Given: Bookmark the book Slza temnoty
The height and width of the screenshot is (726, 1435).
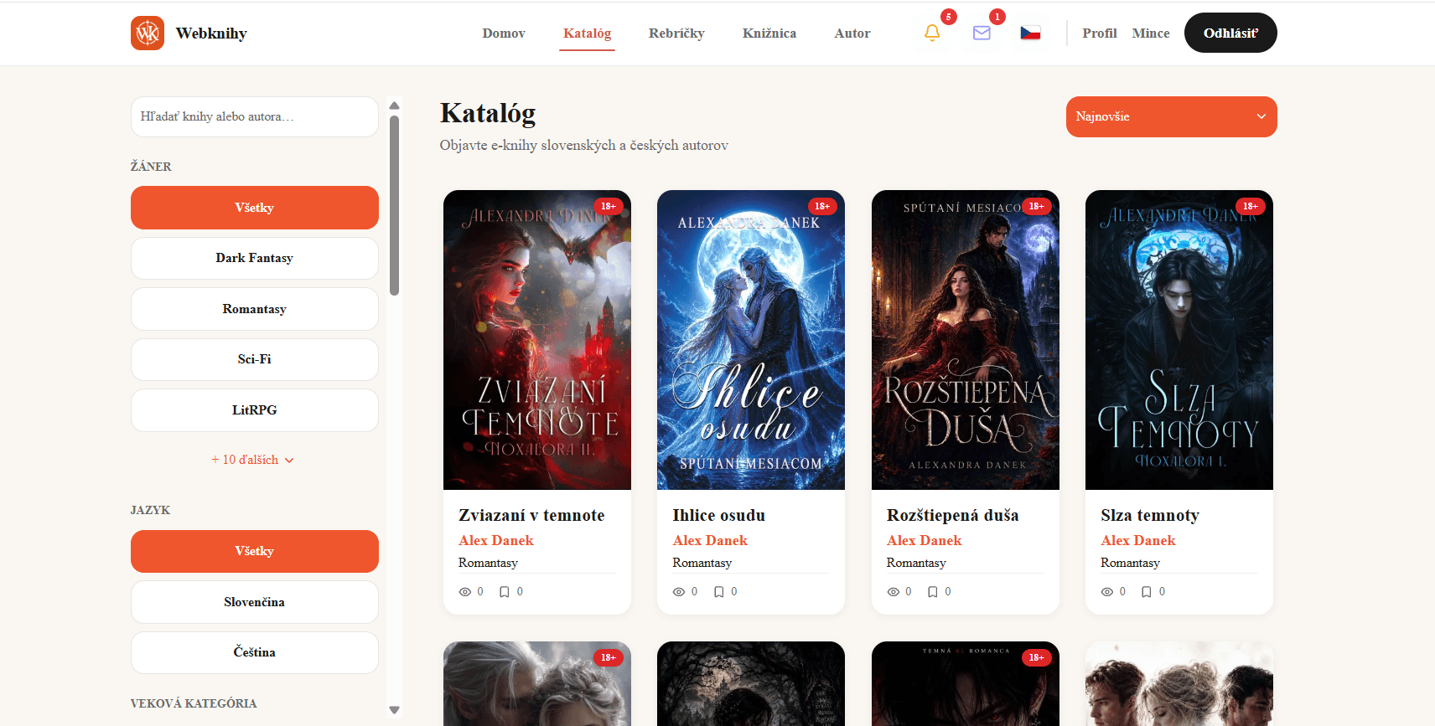Looking at the screenshot, I should [x=1147, y=592].
